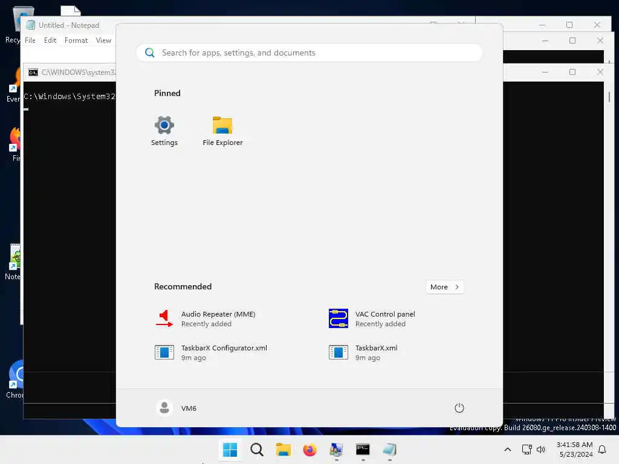Open the Chrome desktop shortcut
The image size is (619, 464).
click(15, 379)
